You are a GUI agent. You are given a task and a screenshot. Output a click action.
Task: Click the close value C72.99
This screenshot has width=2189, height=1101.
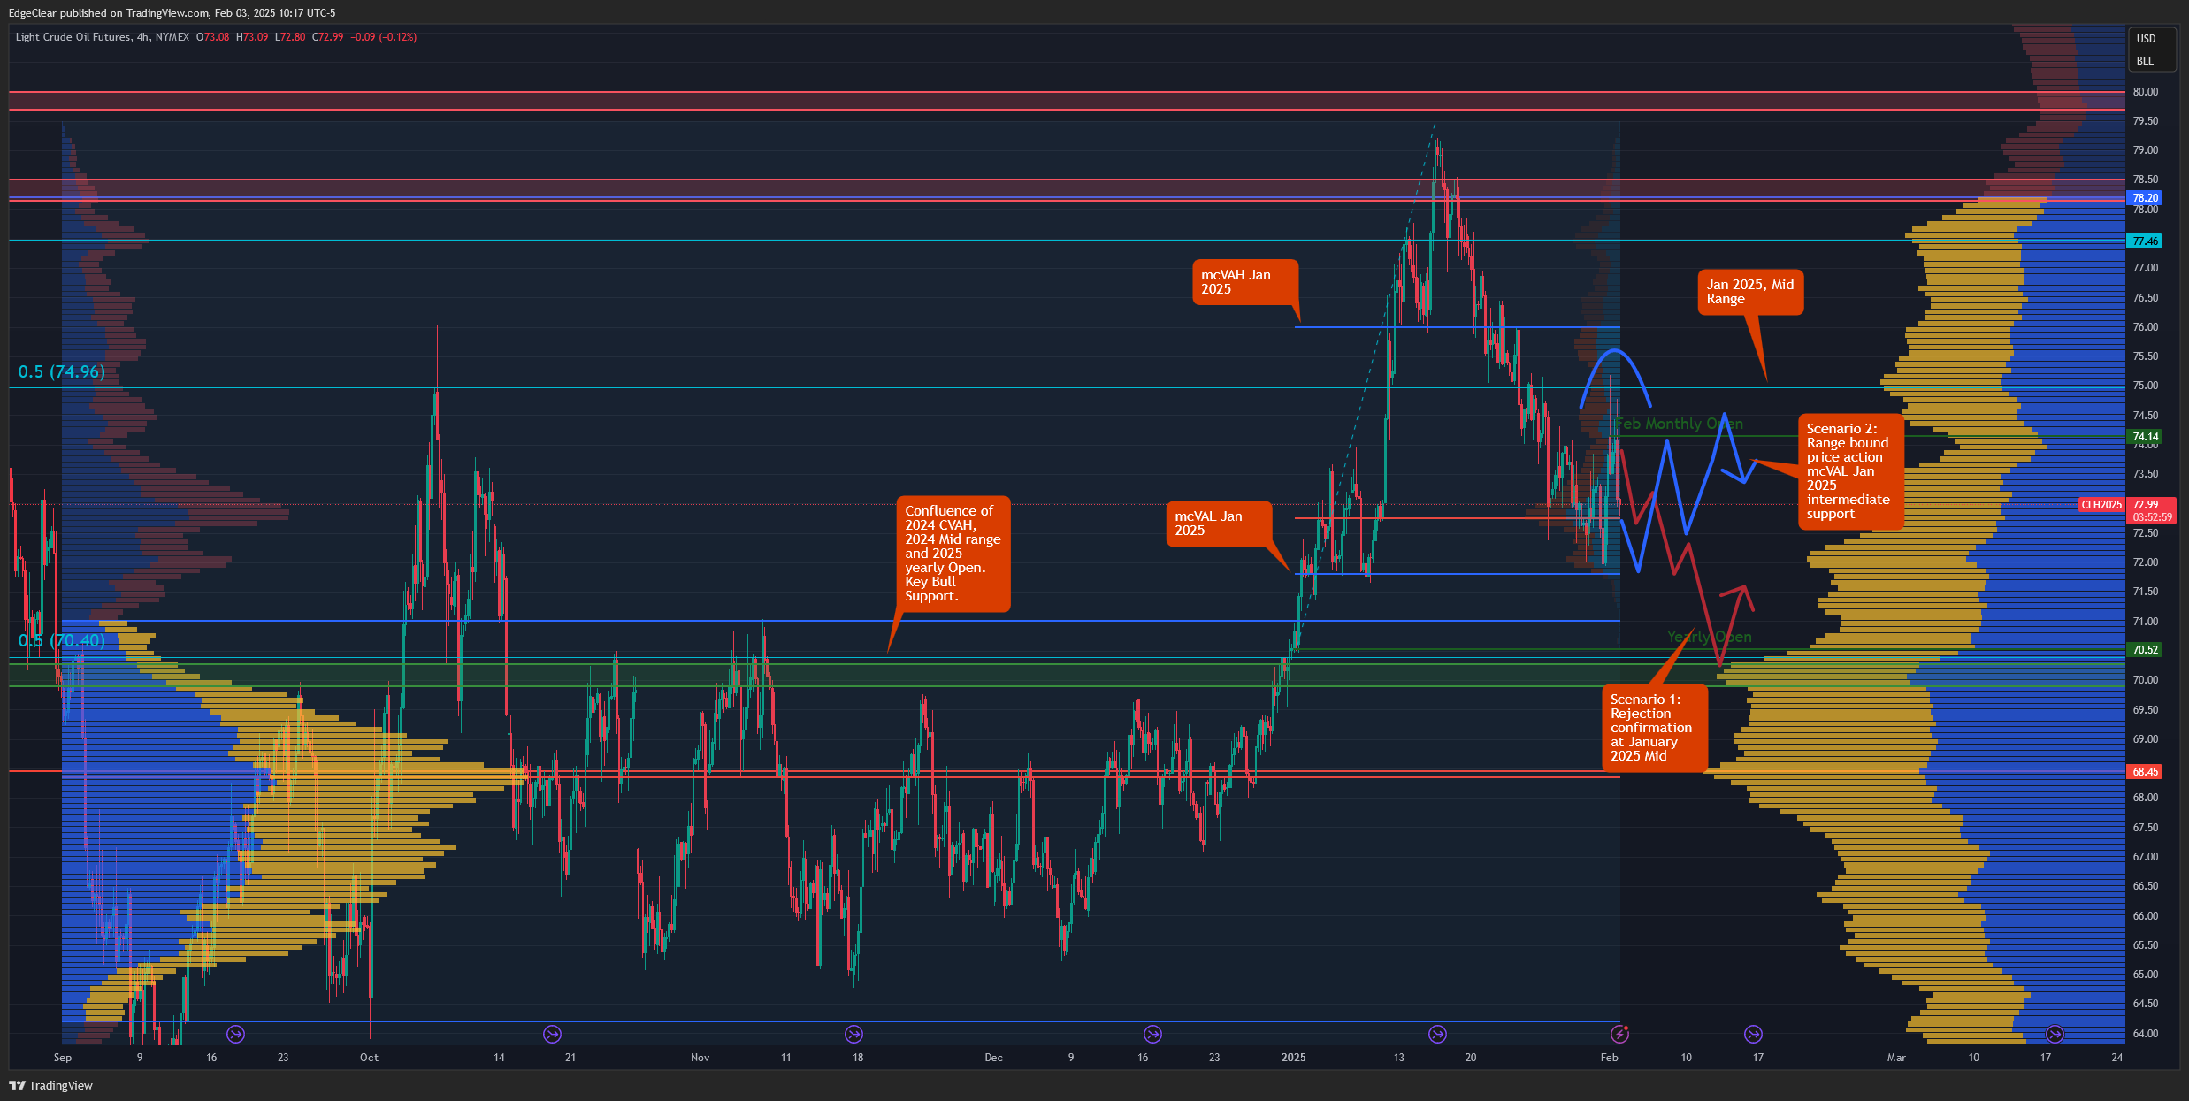(x=327, y=37)
